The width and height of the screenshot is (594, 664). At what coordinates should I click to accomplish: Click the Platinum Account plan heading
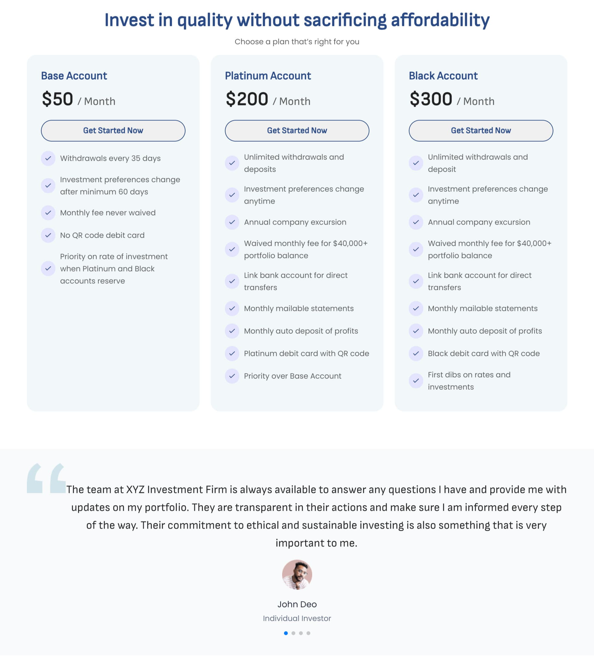[268, 76]
